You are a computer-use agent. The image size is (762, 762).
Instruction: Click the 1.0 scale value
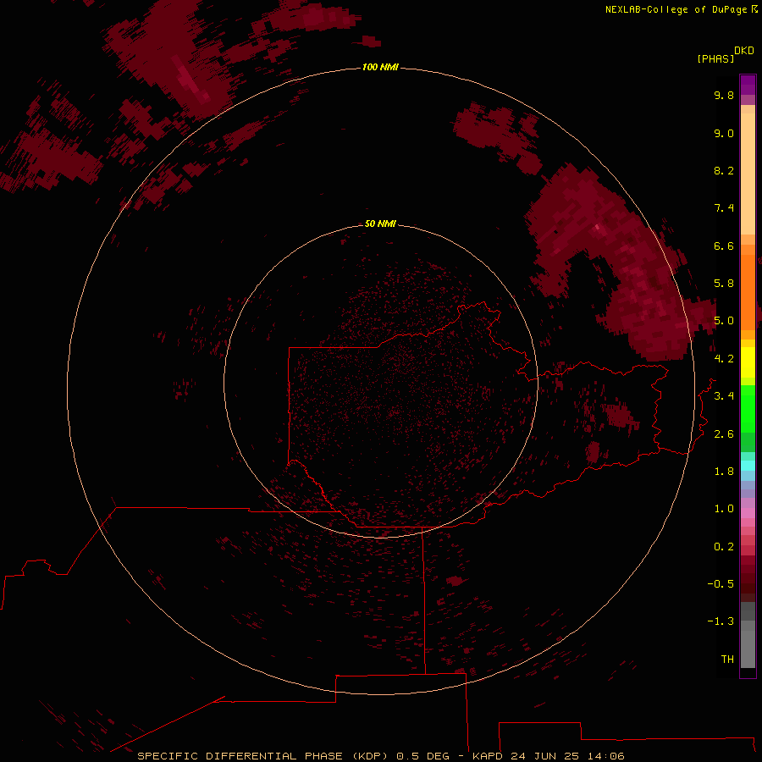click(x=724, y=509)
